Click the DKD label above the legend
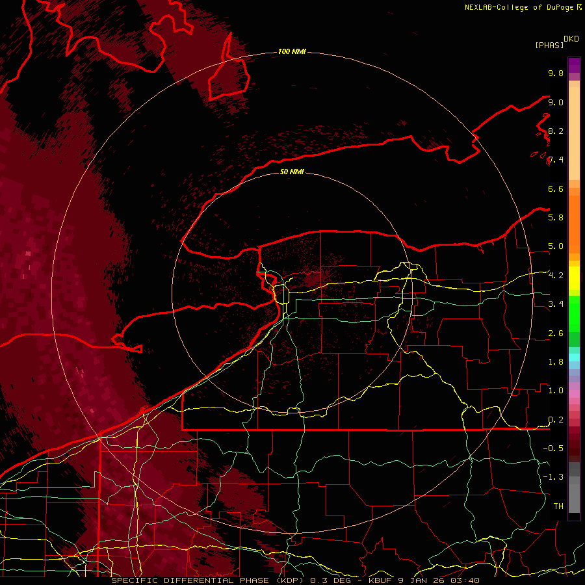 (x=571, y=39)
